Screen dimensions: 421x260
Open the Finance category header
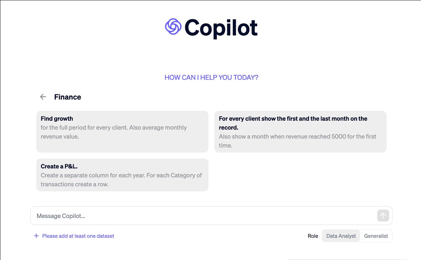click(x=68, y=97)
